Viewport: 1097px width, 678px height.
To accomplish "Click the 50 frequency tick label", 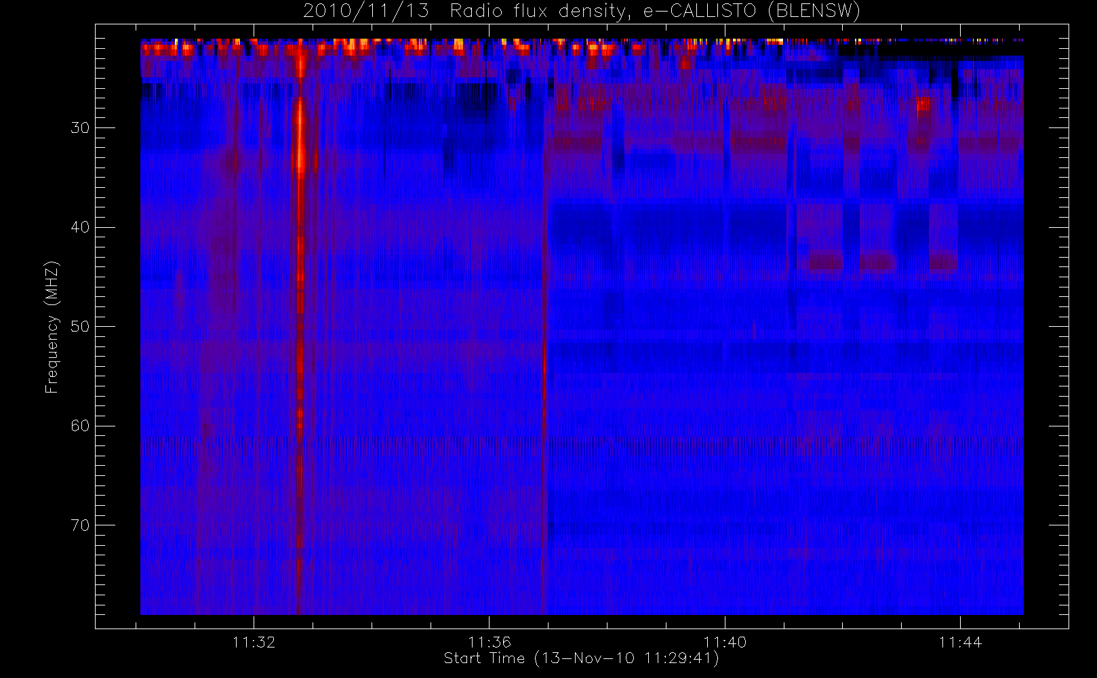I will coord(80,326).
